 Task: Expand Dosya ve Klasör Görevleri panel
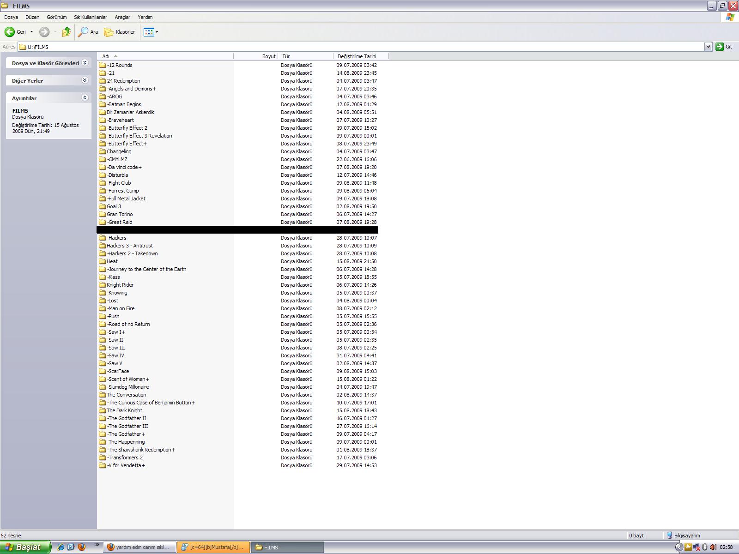click(x=85, y=63)
